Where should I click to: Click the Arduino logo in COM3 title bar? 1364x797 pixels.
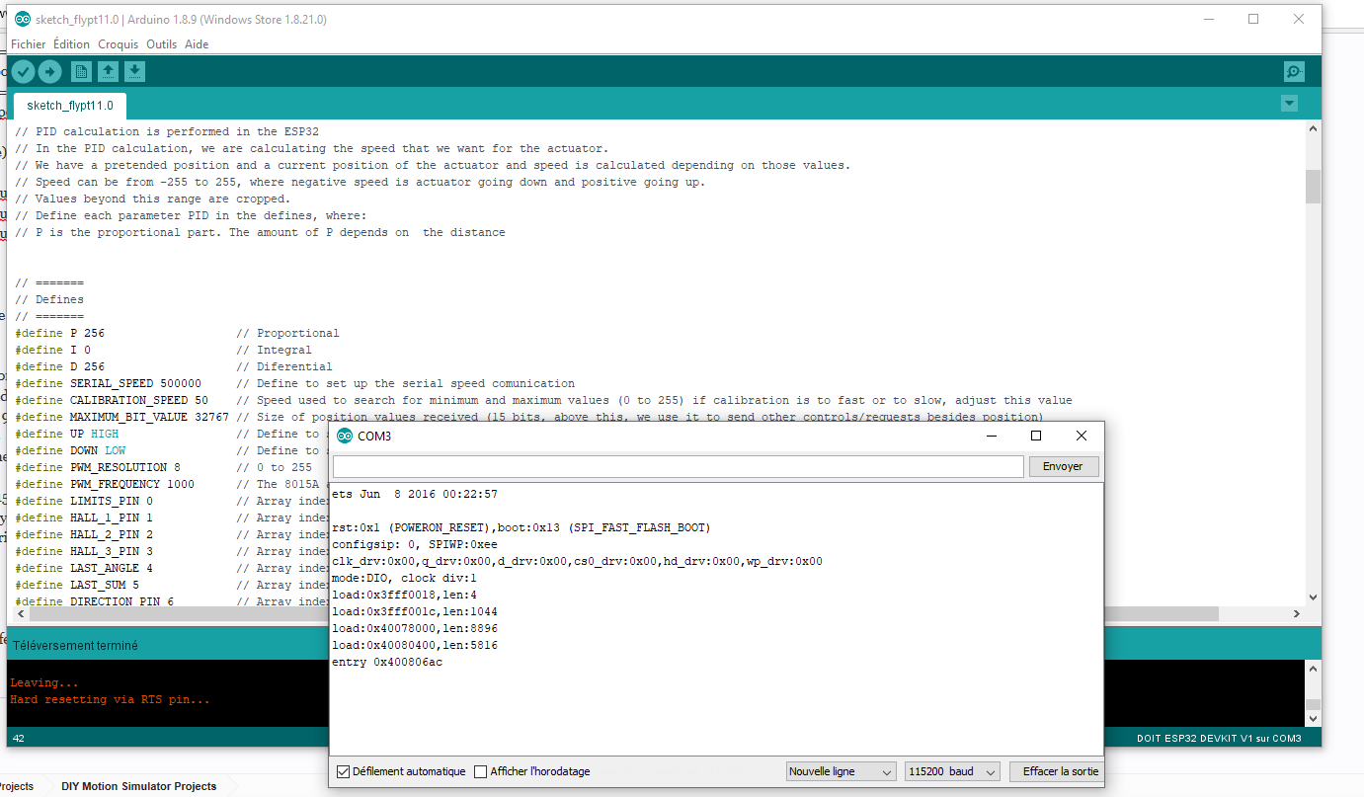tap(345, 436)
